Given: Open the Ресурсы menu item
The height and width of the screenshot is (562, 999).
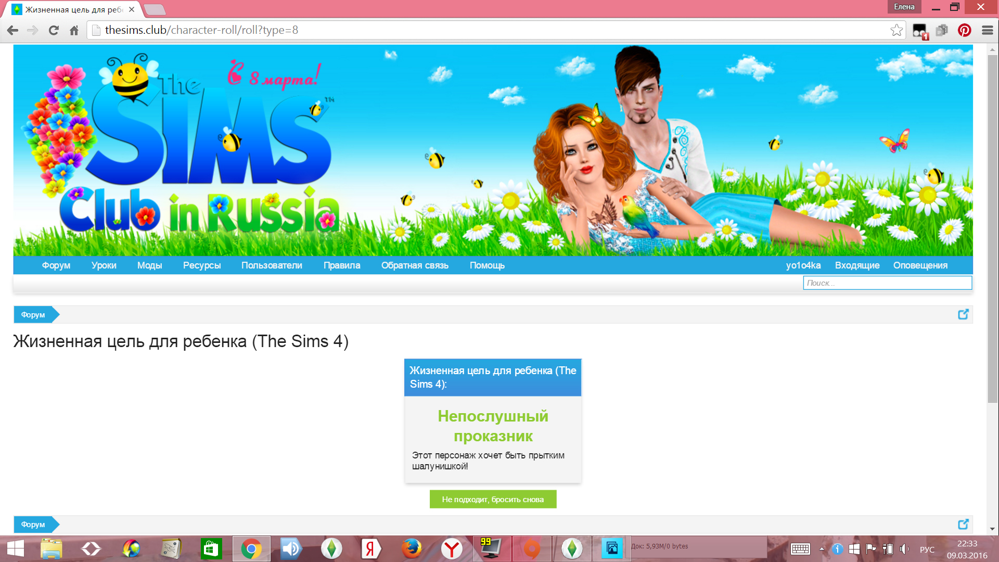Looking at the screenshot, I should tap(202, 265).
